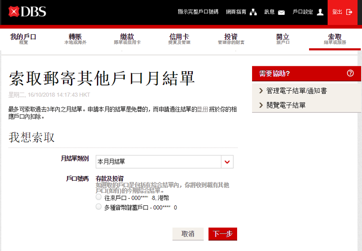Click the 取消 button
This screenshot has height=251, width=362.
188,234
